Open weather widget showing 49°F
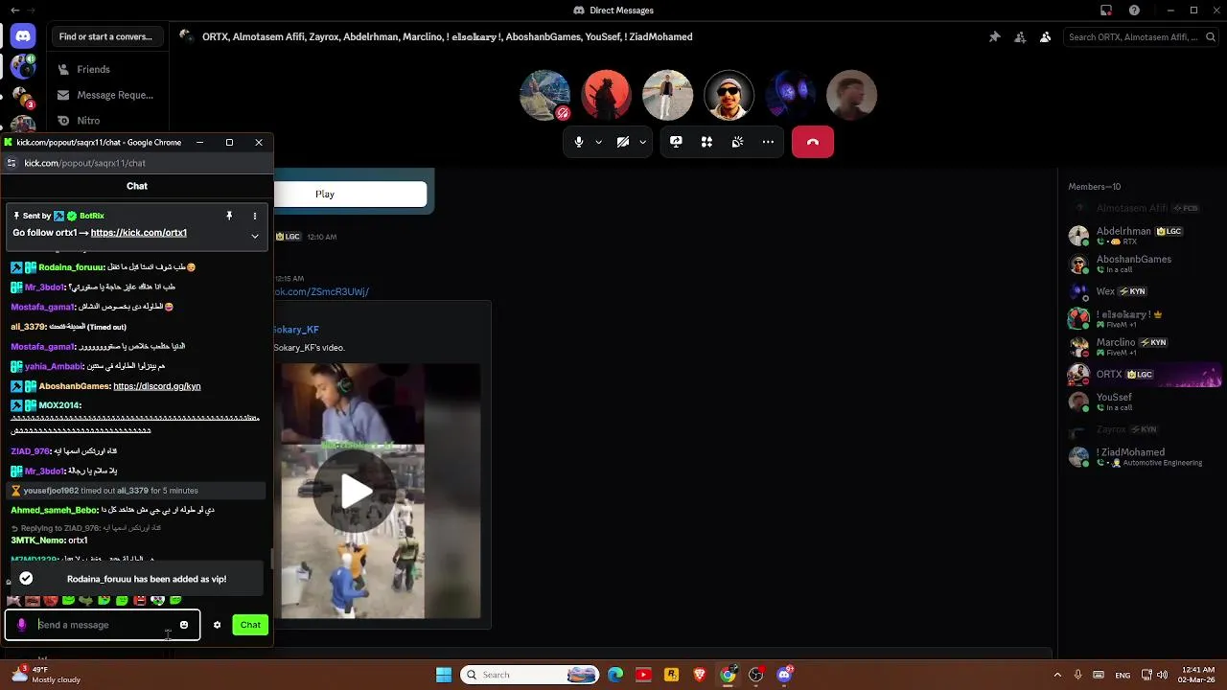Image resolution: width=1227 pixels, height=690 pixels. point(44,675)
